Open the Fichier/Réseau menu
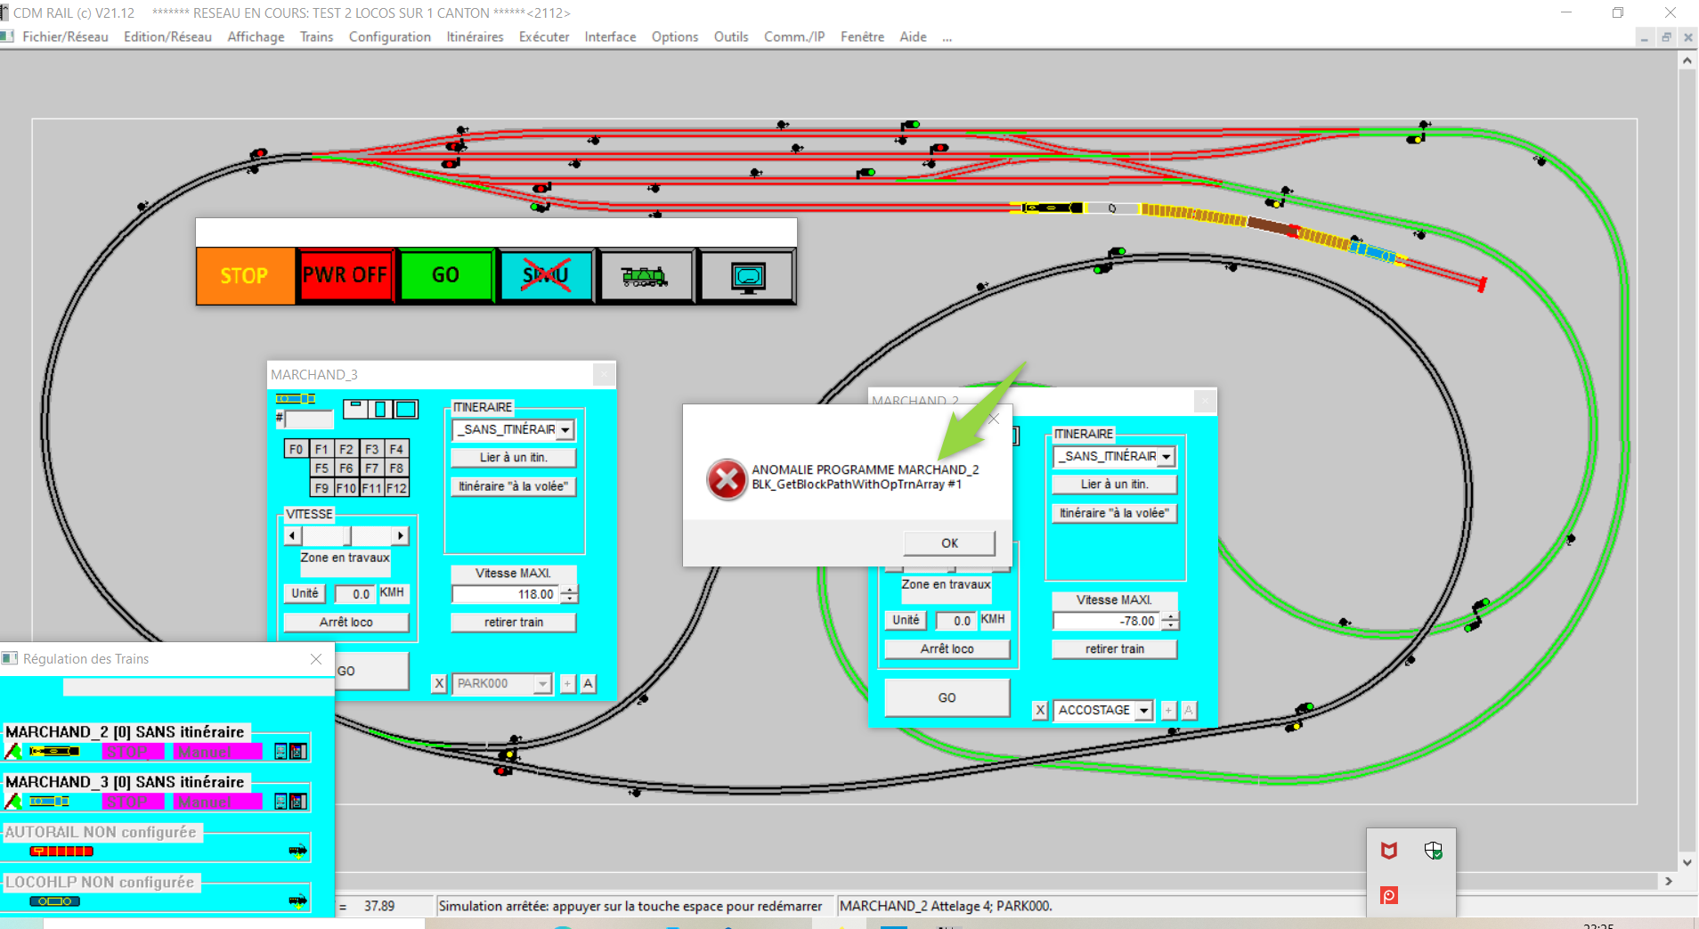 tap(65, 37)
